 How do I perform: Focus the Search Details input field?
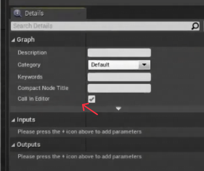(x=105, y=26)
